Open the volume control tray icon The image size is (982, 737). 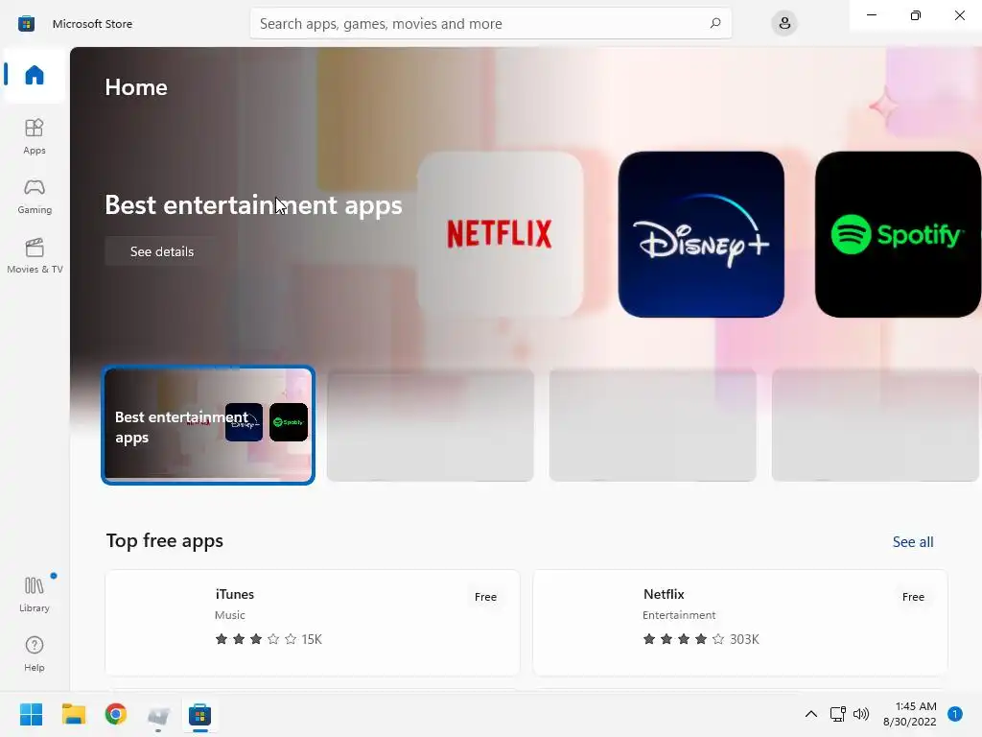tap(861, 714)
